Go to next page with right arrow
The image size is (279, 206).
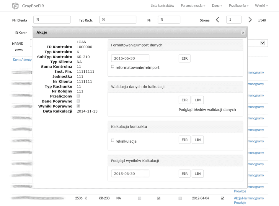(x=250, y=20)
